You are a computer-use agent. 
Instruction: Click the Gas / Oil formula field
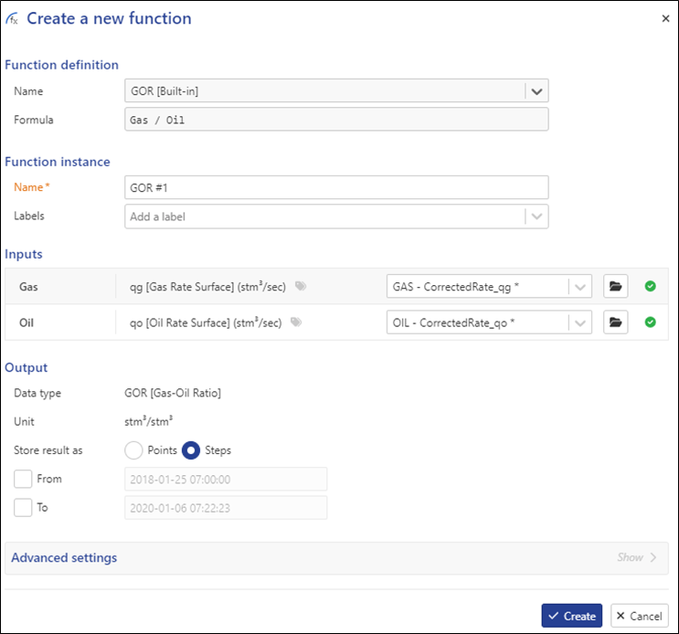click(336, 120)
